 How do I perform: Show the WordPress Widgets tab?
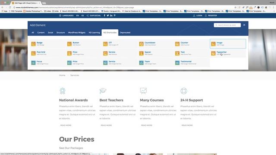point(77,33)
